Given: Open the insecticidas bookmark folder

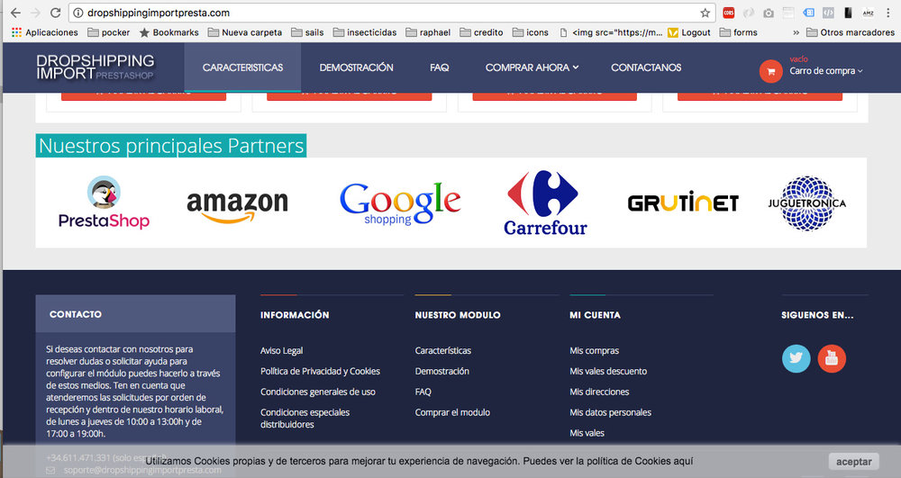Looking at the screenshot, I should pos(365,32).
